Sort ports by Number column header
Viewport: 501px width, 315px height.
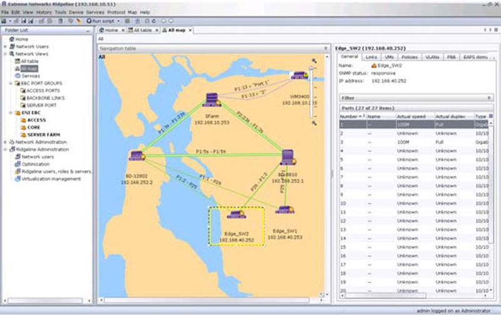pyautogui.click(x=353, y=116)
